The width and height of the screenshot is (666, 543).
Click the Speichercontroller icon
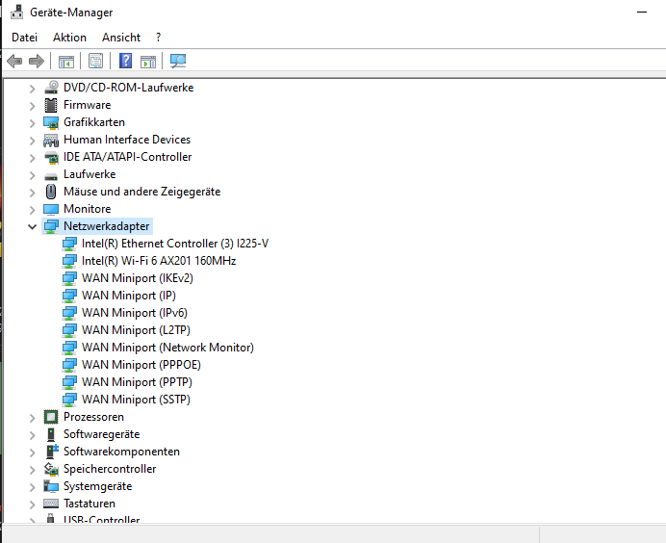(x=51, y=469)
